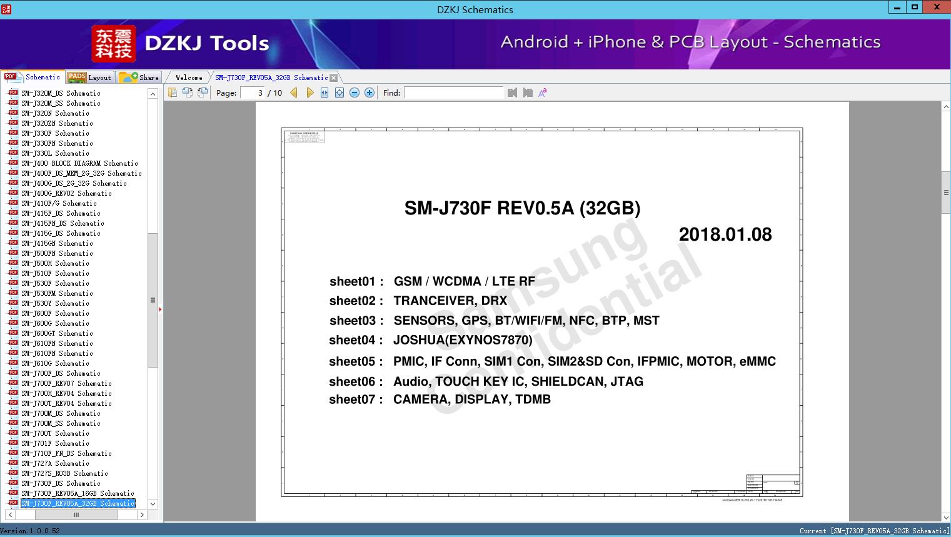Open SM-J410F/G Schematic in list
The image size is (951, 537).
pos(59,203)
